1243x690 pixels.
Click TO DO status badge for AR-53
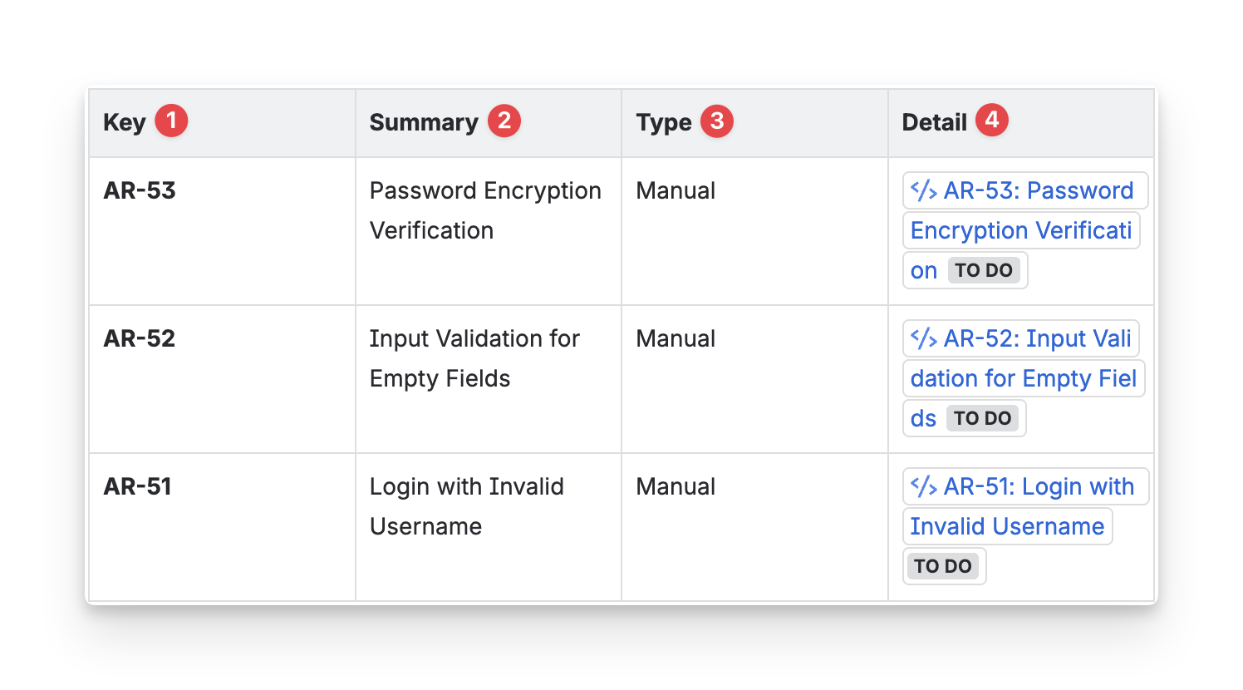coord(984,270)
